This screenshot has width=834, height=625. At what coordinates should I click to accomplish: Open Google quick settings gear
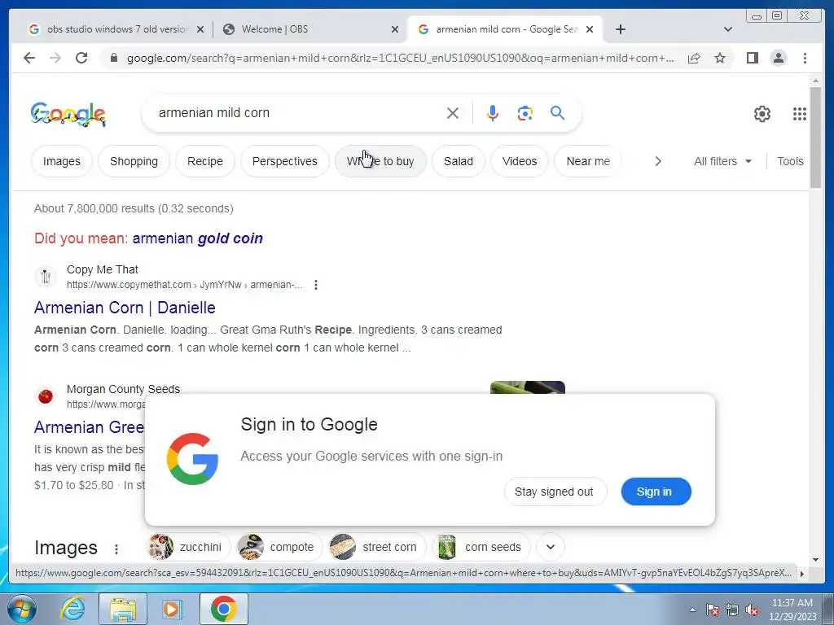[762, 114]
